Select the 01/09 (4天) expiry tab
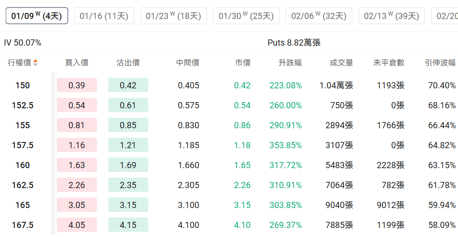Viewport: 458px width, 237px height. pos(37,16)
